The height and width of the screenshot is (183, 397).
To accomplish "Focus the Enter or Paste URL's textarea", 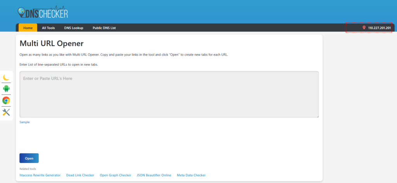I will pyautogui.click(x=169, y=94).
